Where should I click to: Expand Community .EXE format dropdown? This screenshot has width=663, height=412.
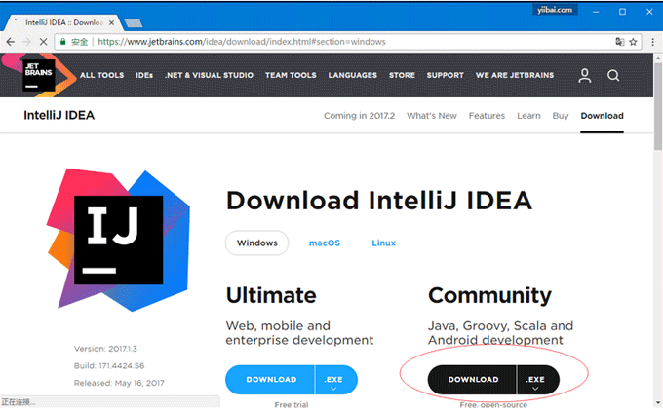[536, 381]
